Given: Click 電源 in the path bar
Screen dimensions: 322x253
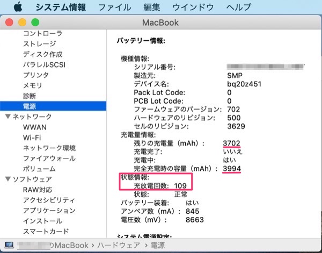Looking at the screenshot, I should [x=158, y=245].
